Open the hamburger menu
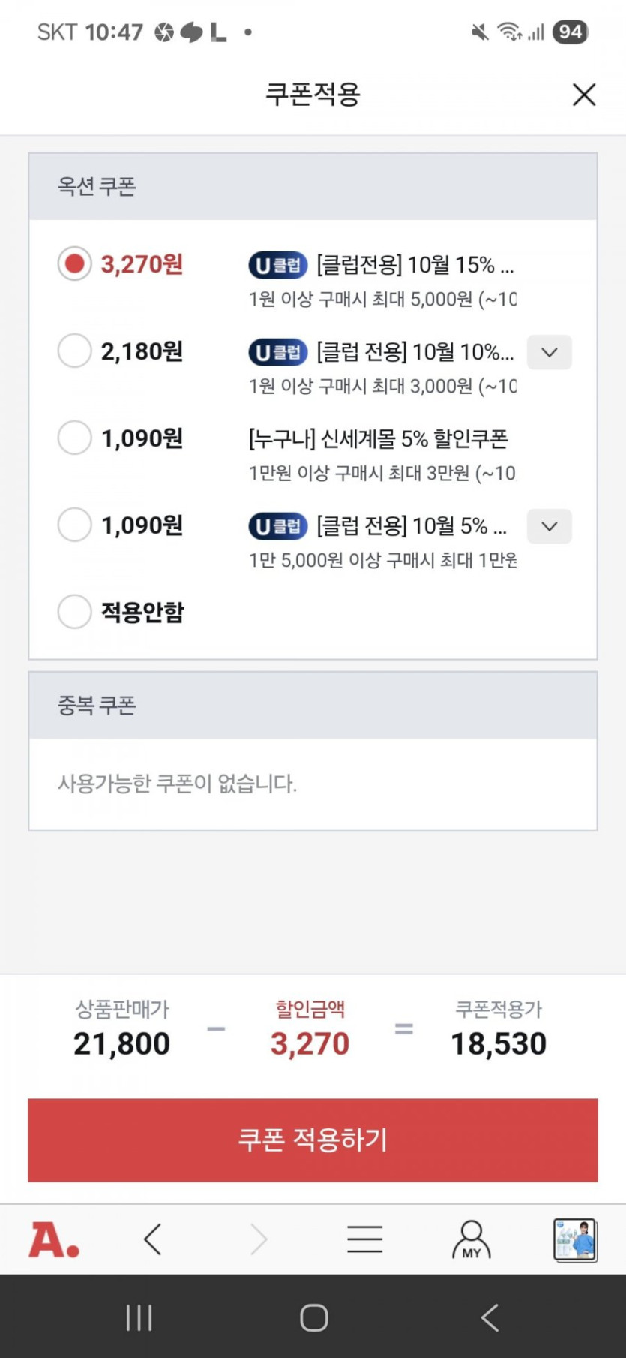This screenshot has height=1358, width=626. [x=365, y=1239]
